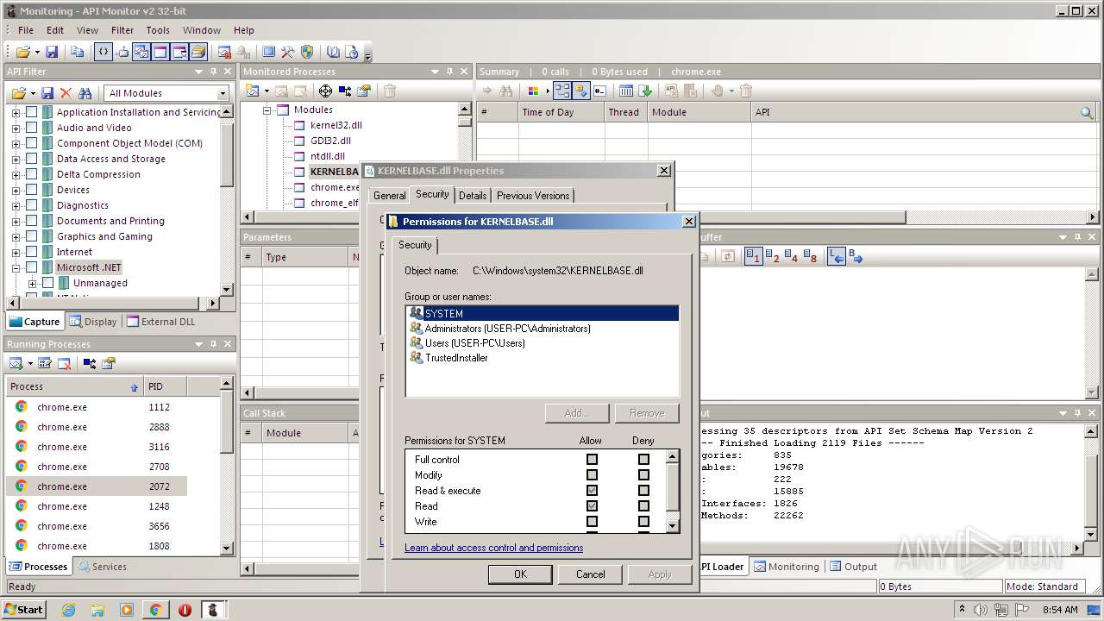Click binoculars find icon in API Filter toolbar
Screen dimensions: 1104x621
click(85, 93)
